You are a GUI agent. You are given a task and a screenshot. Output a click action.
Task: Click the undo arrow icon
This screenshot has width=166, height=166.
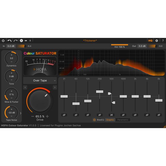(9, 40)
